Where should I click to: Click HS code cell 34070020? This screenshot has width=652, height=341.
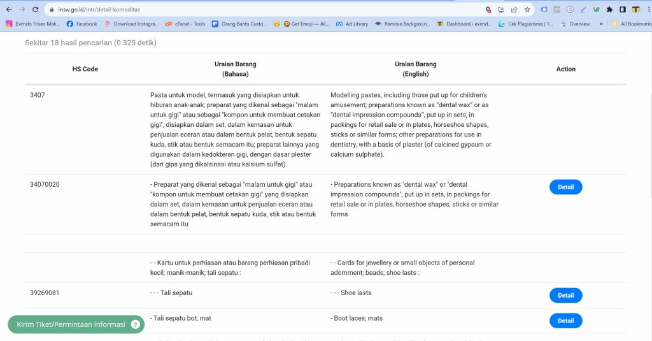coord(45,184)
